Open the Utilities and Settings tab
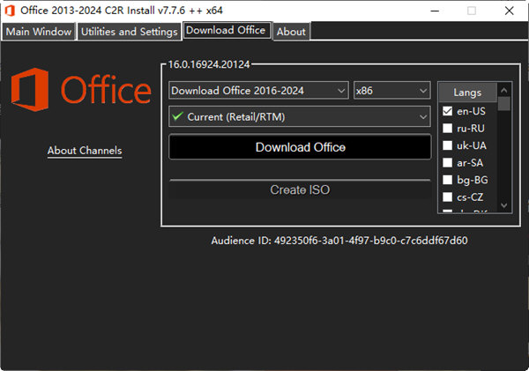The height and width of the screenshot is (371, 529). click(x=130, y=32)
